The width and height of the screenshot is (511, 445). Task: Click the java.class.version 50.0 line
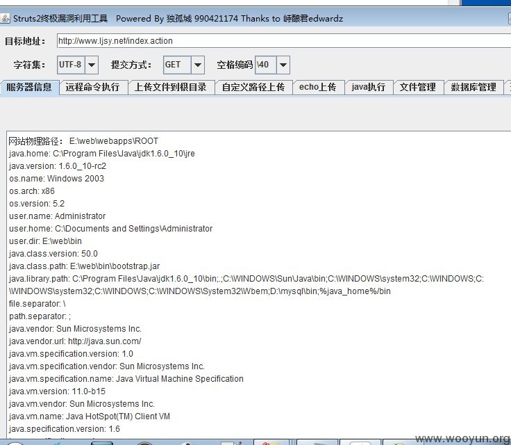pyautogui.click(x=53, y=254)
